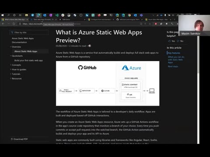Expand the Tutorials section
210x157 pixels.
16,74
